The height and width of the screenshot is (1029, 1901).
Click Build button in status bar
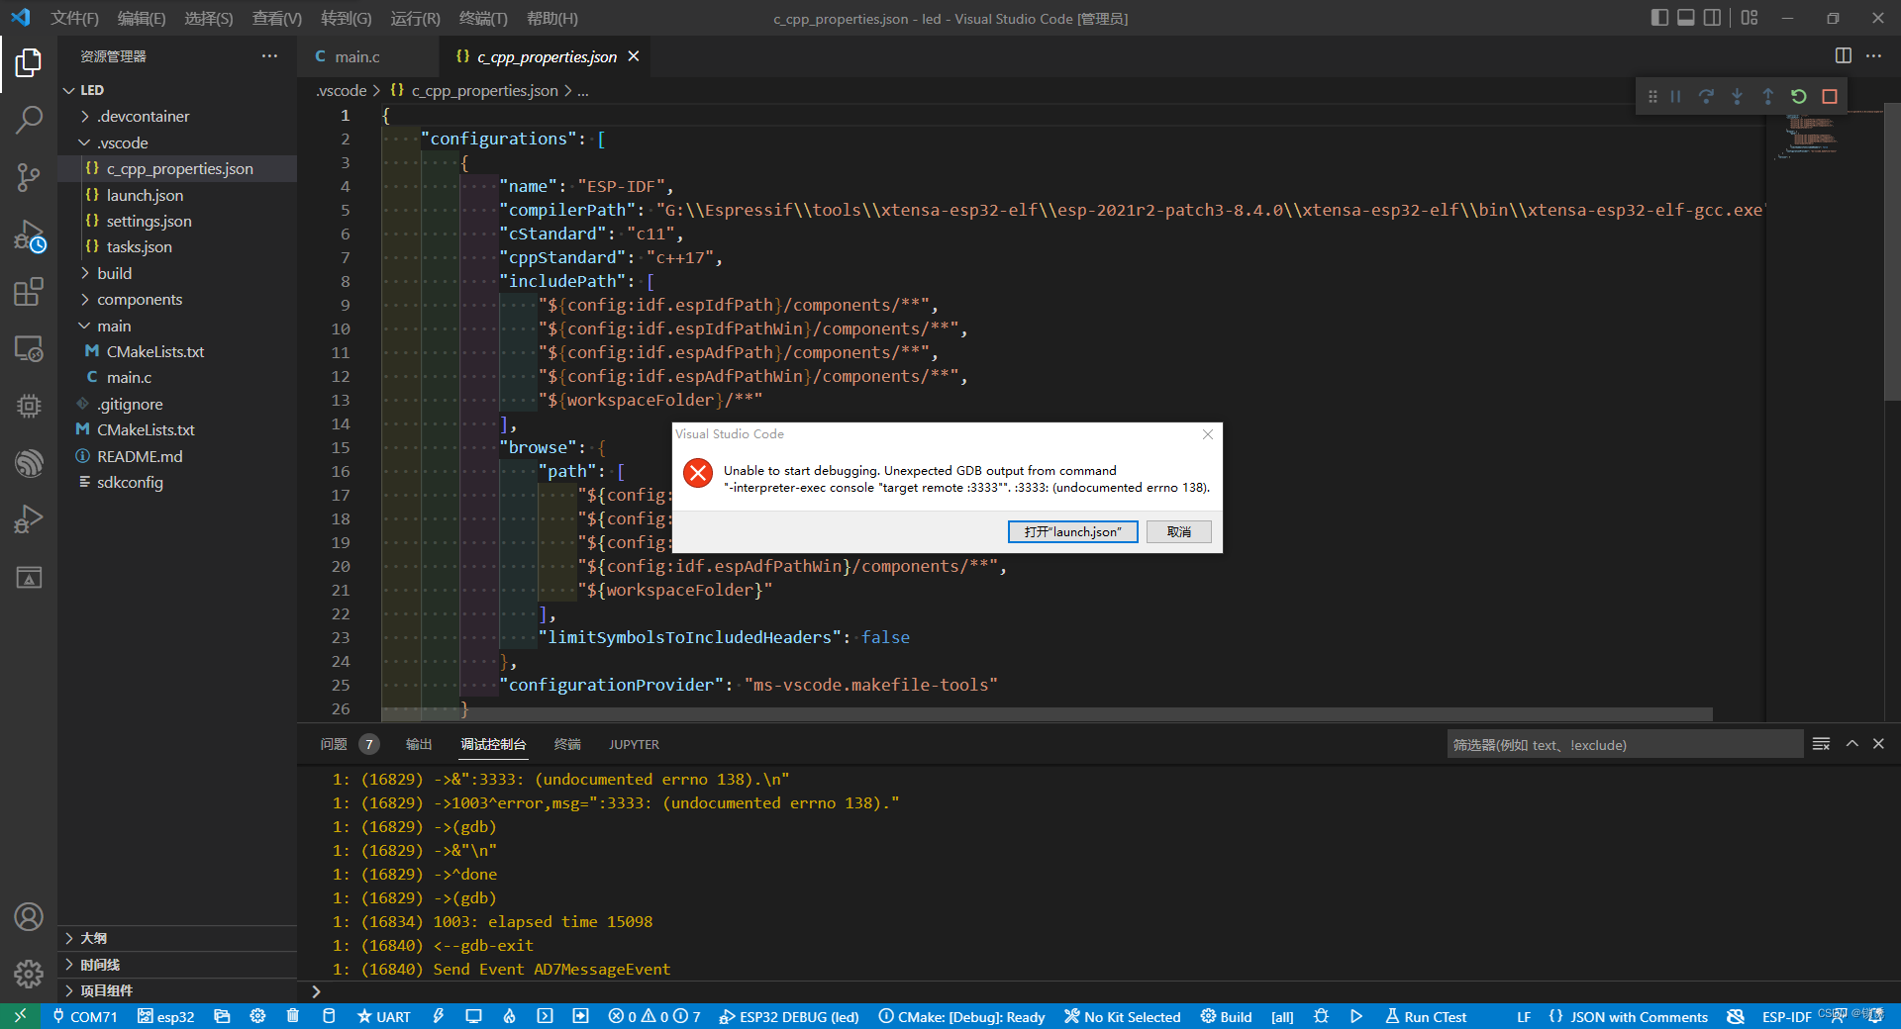[x=1226, y=1016]
